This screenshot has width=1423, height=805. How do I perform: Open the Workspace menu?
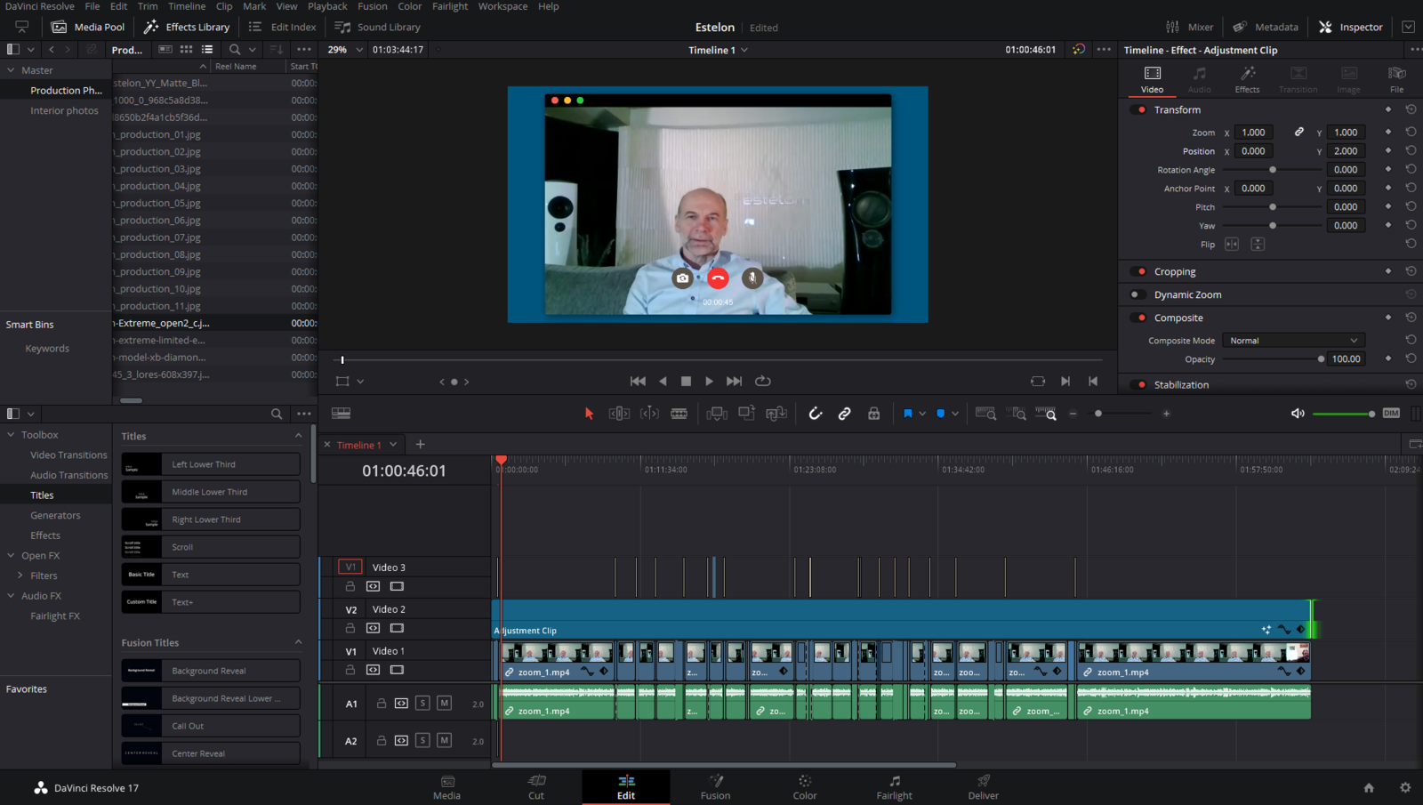click(502, 6)
